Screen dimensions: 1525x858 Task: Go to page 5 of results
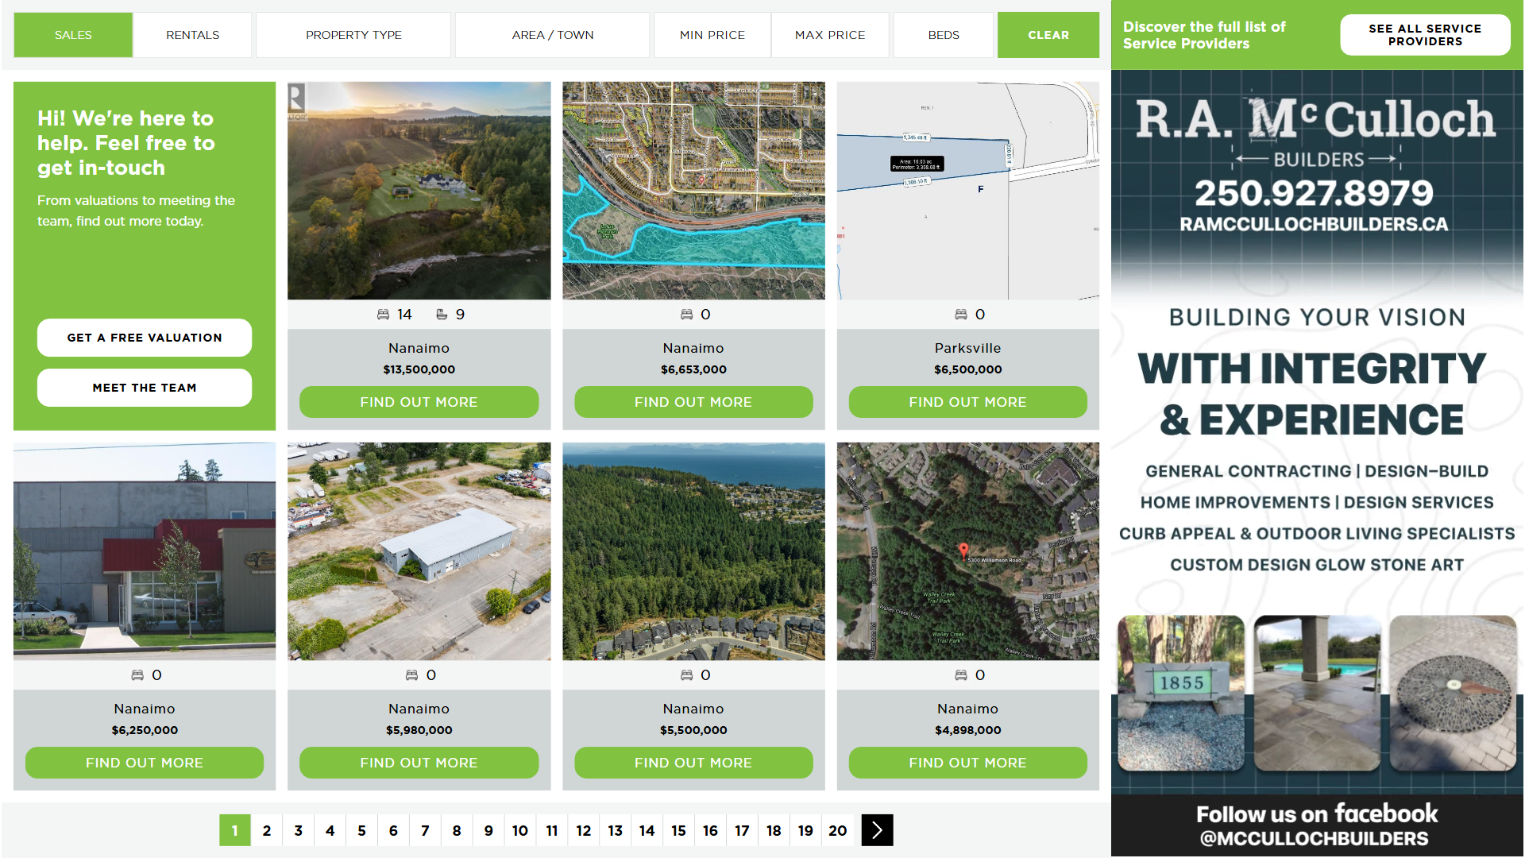click(x=361, y=830)
